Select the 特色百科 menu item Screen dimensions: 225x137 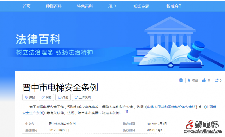click(x=85, y=6)
